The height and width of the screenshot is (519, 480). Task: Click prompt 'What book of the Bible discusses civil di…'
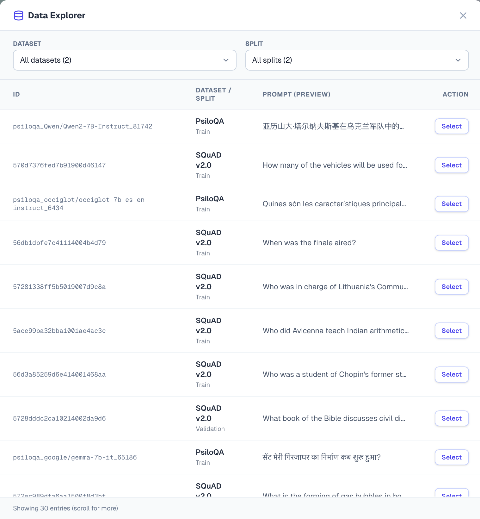334,418
